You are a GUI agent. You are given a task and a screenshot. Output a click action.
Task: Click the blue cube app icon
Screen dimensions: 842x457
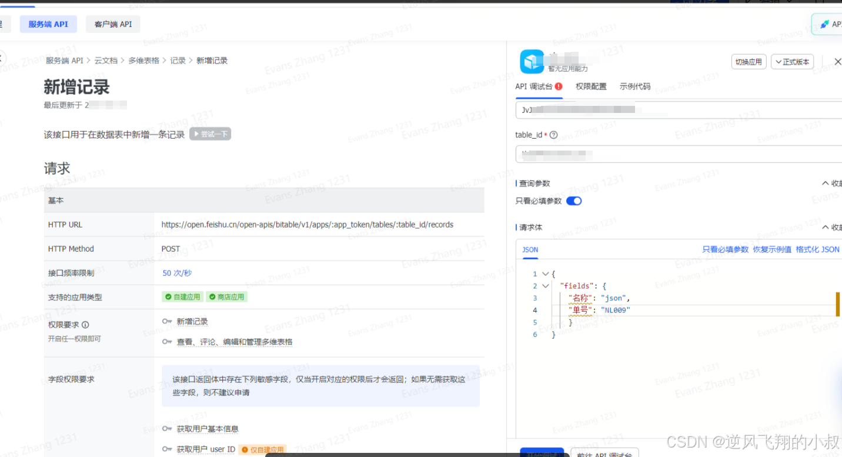(532, 62)
